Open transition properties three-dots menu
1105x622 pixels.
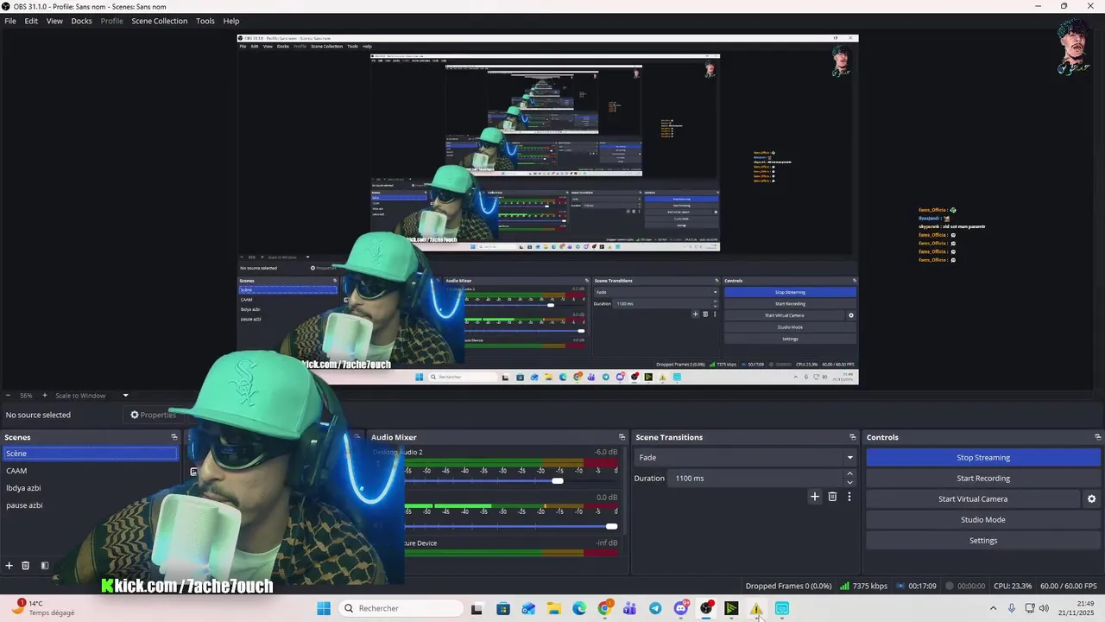(x=849, y=497)
